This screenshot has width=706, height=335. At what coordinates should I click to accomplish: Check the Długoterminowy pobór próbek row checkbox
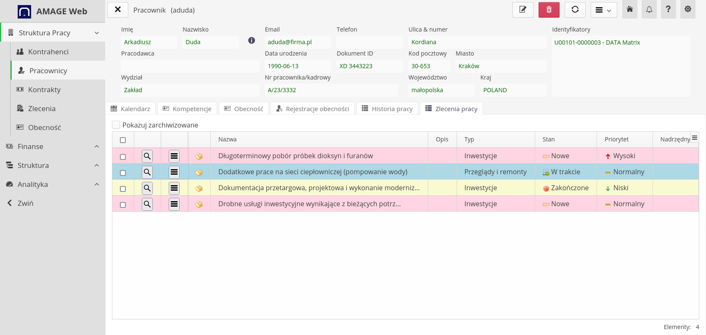(x=123, y=157)
